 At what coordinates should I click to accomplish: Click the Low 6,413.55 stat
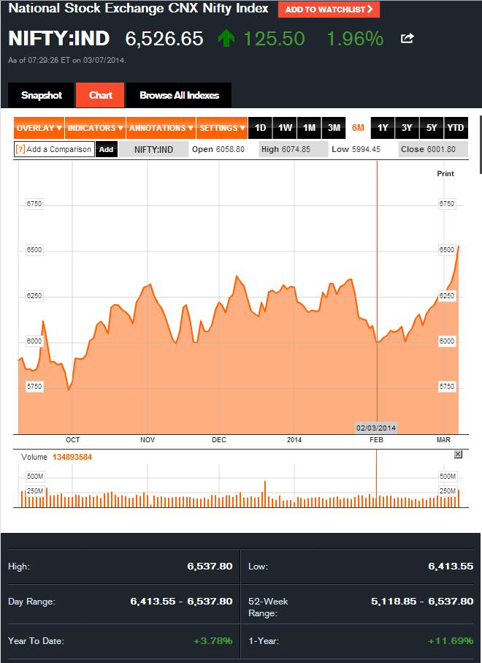[451, 567]
